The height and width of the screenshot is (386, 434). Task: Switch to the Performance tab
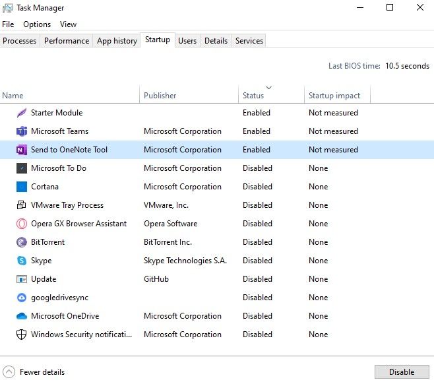pyautogui.click(x=67, y=41)
